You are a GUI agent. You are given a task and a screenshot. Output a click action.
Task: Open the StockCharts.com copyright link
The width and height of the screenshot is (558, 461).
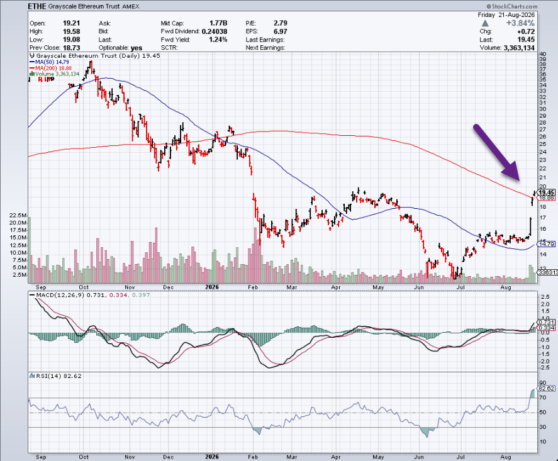click(x=512, y=6)
